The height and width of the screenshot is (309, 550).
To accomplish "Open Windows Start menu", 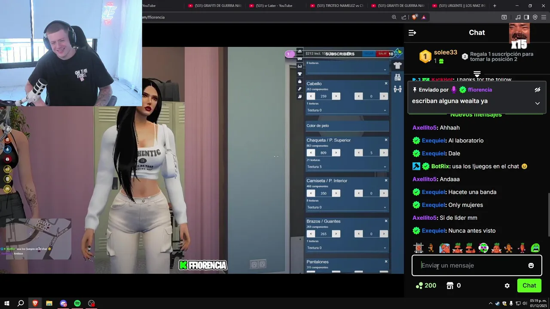I will [6, 303].
